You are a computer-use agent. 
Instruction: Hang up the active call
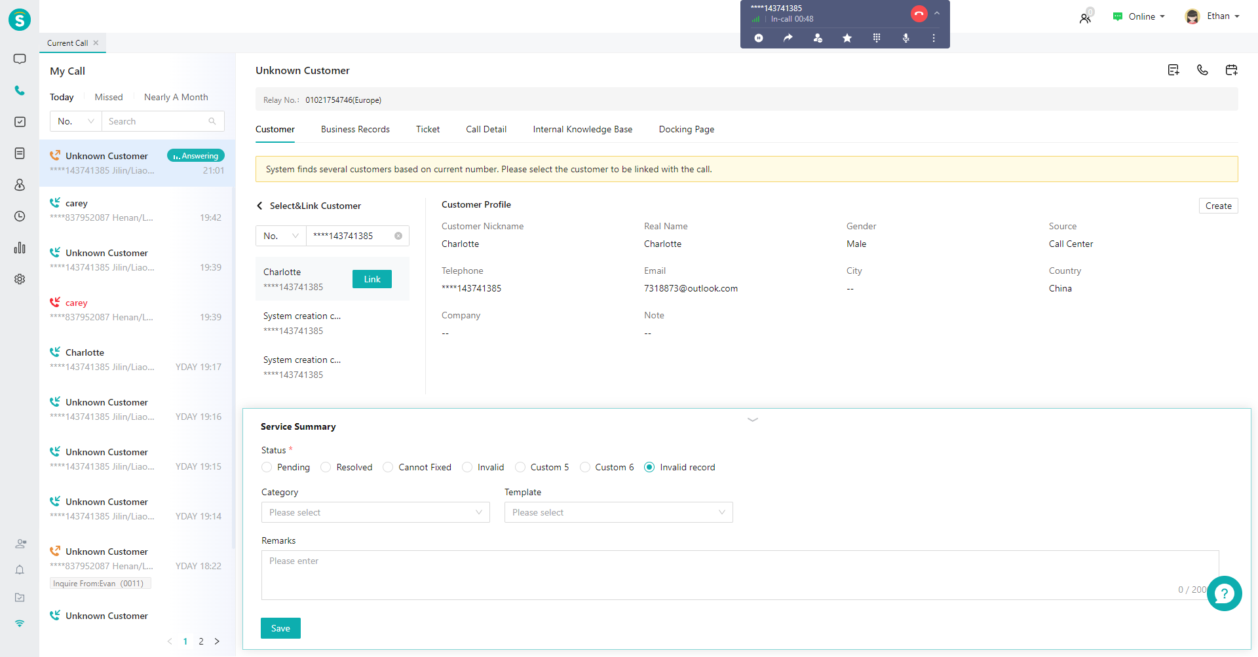click(x=919, y=14)
